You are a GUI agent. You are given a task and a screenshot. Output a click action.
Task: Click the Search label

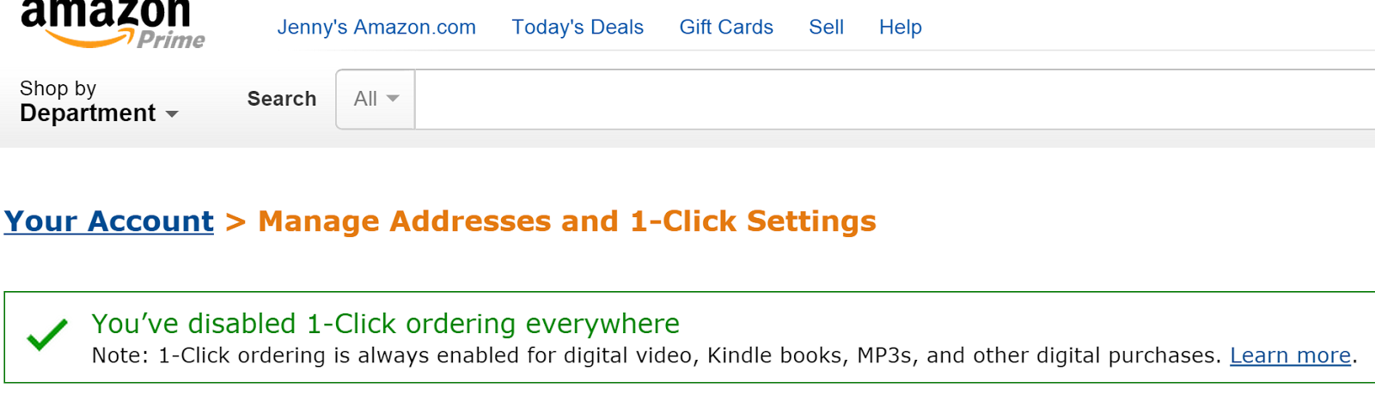pos(282,100)
